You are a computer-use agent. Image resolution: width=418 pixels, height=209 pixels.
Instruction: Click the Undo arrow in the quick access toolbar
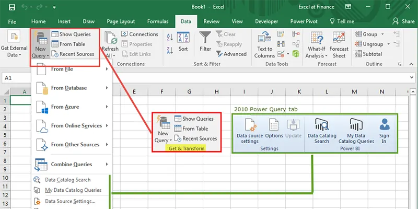coord(25,7)
